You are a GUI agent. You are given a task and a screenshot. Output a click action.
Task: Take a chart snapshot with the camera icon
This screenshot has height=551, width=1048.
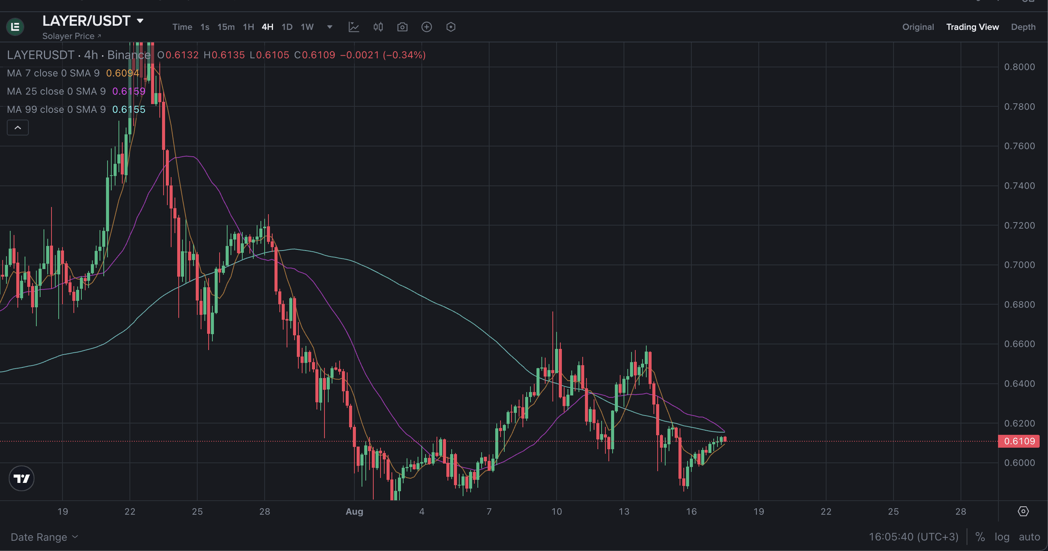tap(402, 27)
